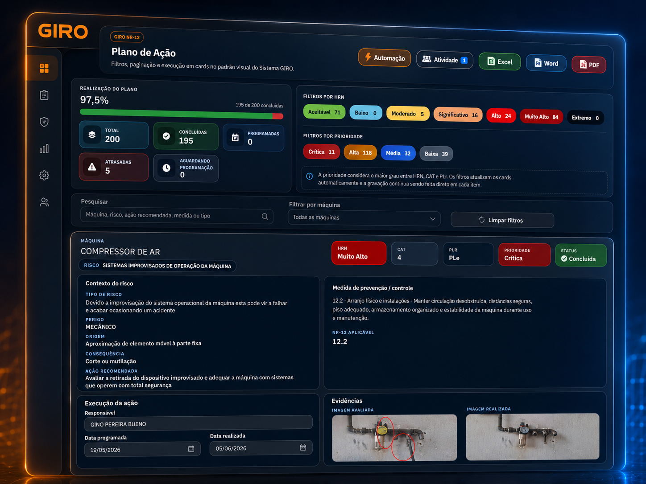Click the PDF file icon
The image size is (646, 484).
pos(583,64)
